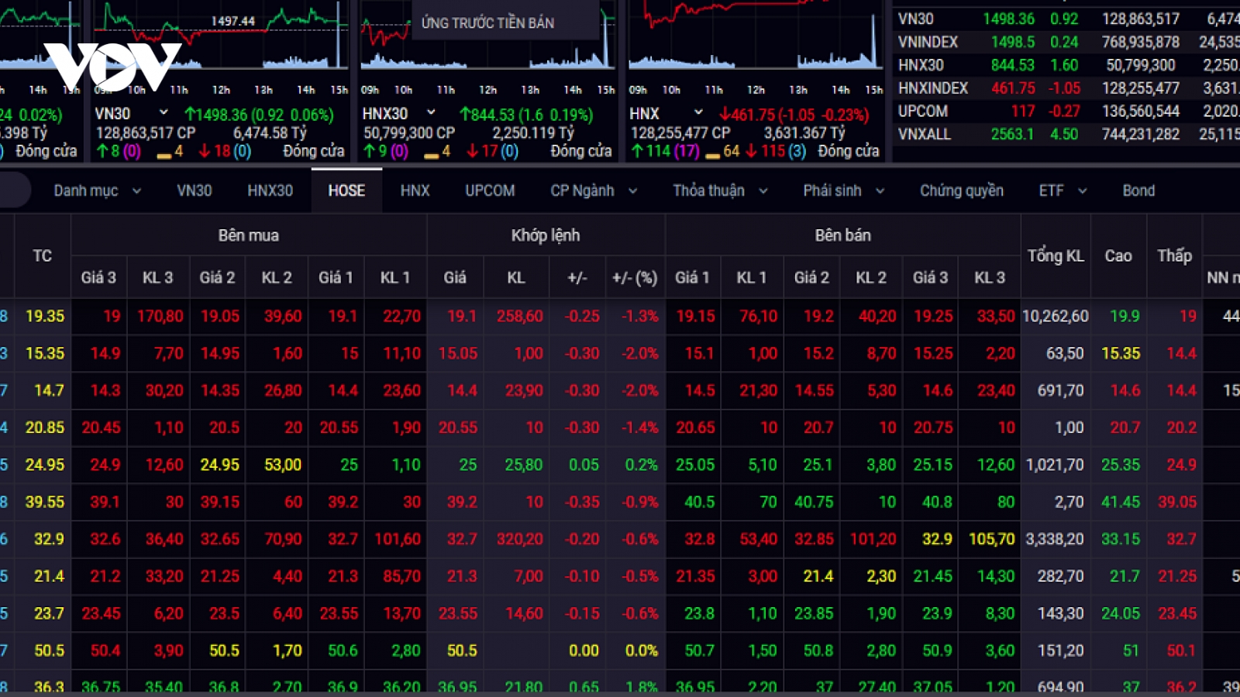Click the TC column header

(43, 256)
